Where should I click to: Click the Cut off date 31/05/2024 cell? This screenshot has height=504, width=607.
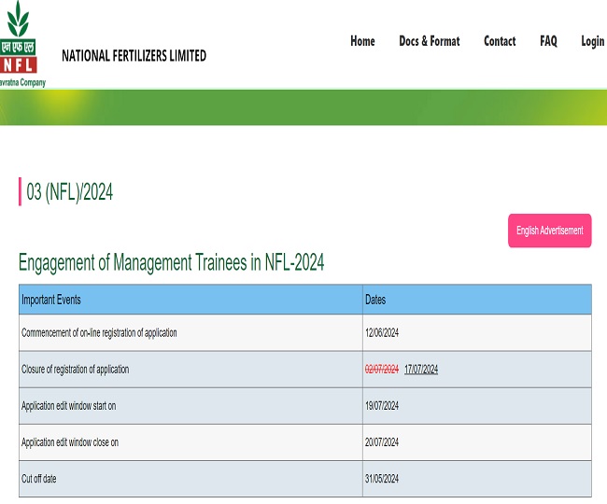click(382, 479)
